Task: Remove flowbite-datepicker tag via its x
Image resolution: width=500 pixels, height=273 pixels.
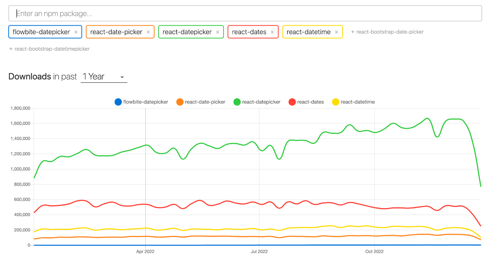Action: pyautogui.click(x=76, y=32)
